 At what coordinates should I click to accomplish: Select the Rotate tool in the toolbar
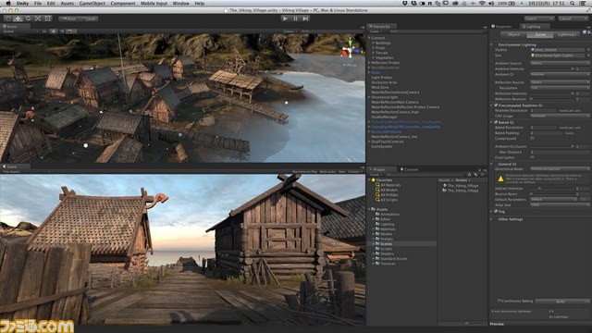click(x=28, y=18)
